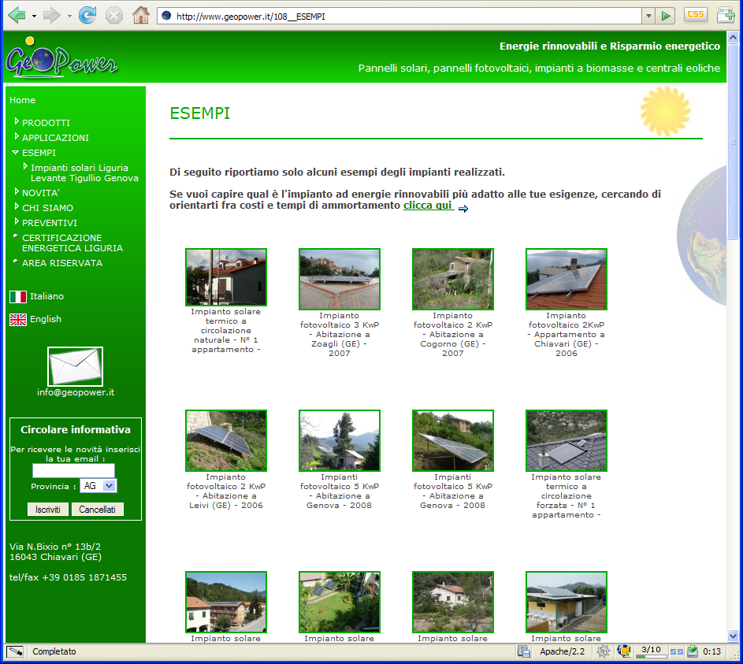Open the Home menu item
Viewport: 743px width, 664px height.
(x=22, y=100)
